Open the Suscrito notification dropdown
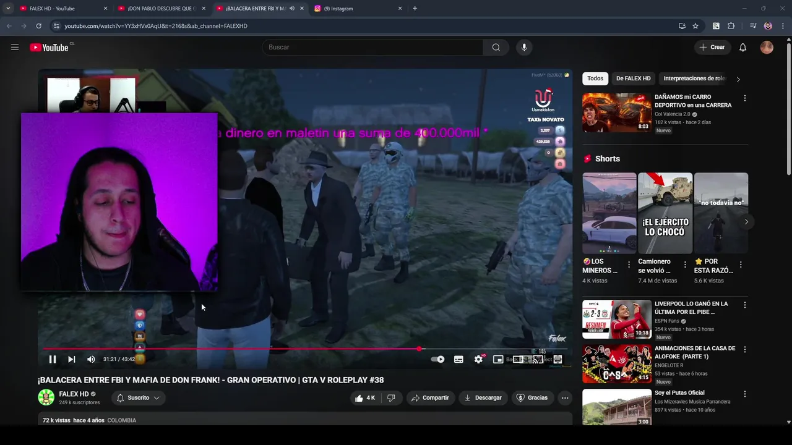 coord(139,398)
